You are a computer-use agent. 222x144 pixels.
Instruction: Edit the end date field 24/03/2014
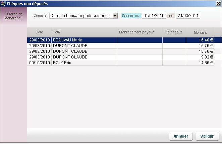click(x=188, y=16)
